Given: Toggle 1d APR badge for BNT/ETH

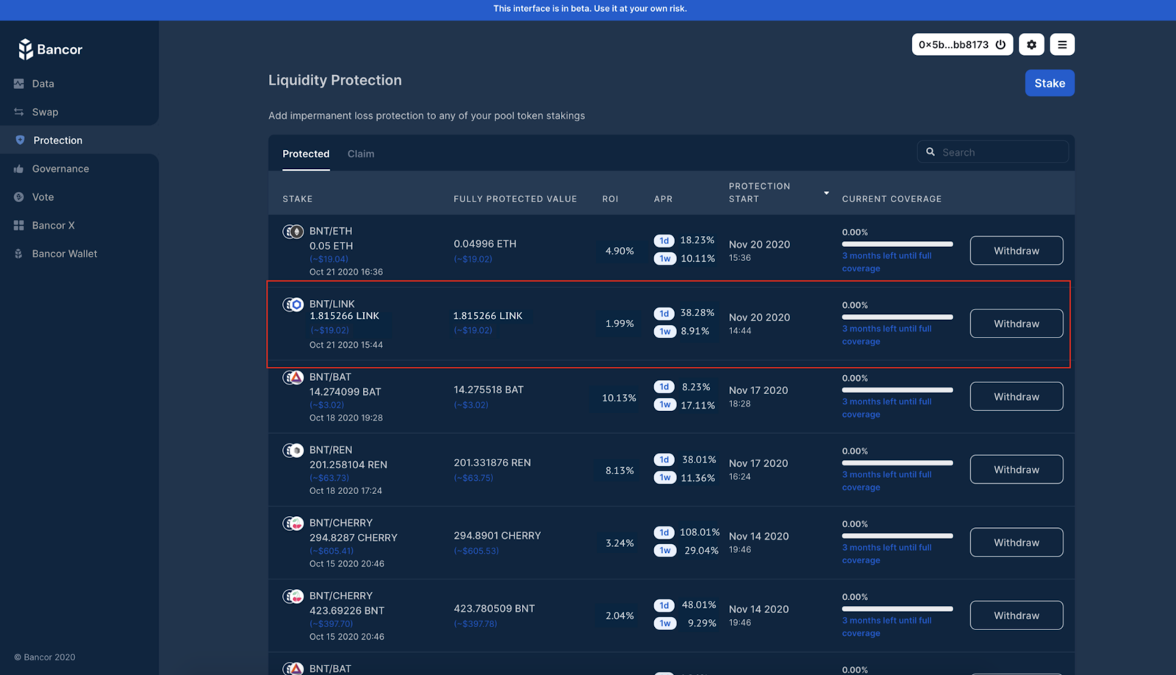Looking at the screenshot, I should (664, 240).
